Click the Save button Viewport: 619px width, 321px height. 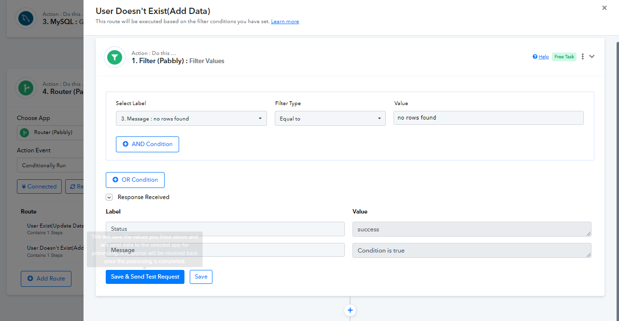[x=201, y=277]
